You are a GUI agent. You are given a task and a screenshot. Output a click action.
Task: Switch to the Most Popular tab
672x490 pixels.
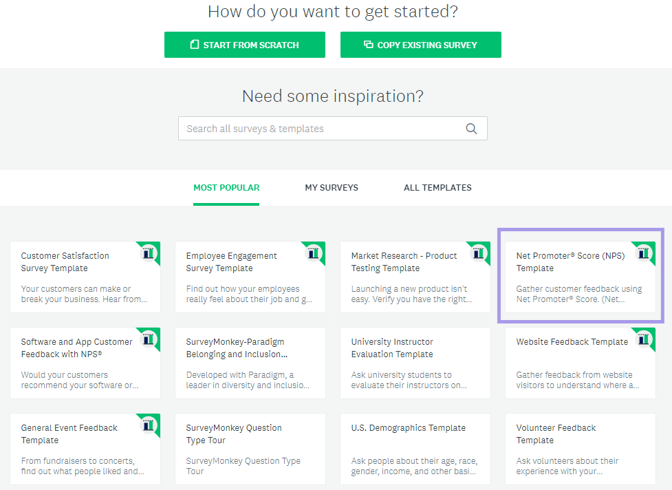(226, 188)
